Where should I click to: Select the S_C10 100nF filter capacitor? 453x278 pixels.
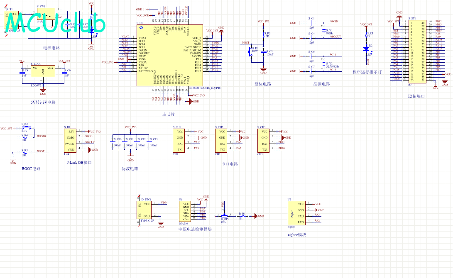click(113, 142)
